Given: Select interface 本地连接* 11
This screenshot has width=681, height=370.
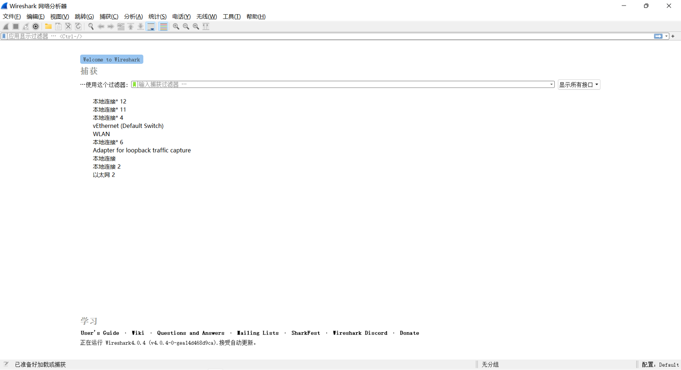Looking at the screenshot, I should tap(109, 109).
